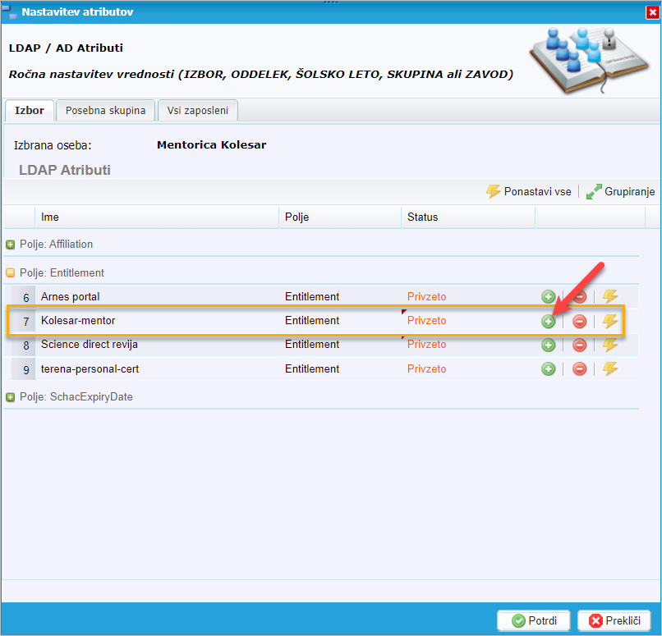Reset lightning icon for Arnes portal row
The height and width of the screenshot is (636, 662).
click(x=610, y=296)
